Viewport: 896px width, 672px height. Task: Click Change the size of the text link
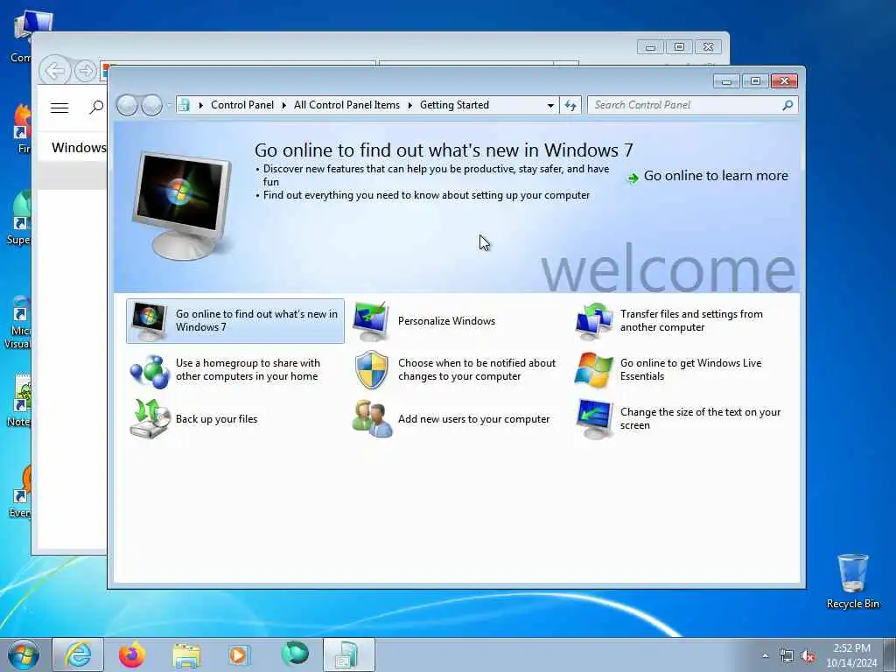click(700, 418)
